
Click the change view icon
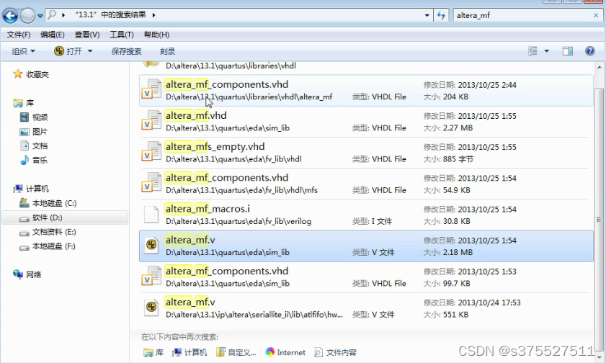533,51
